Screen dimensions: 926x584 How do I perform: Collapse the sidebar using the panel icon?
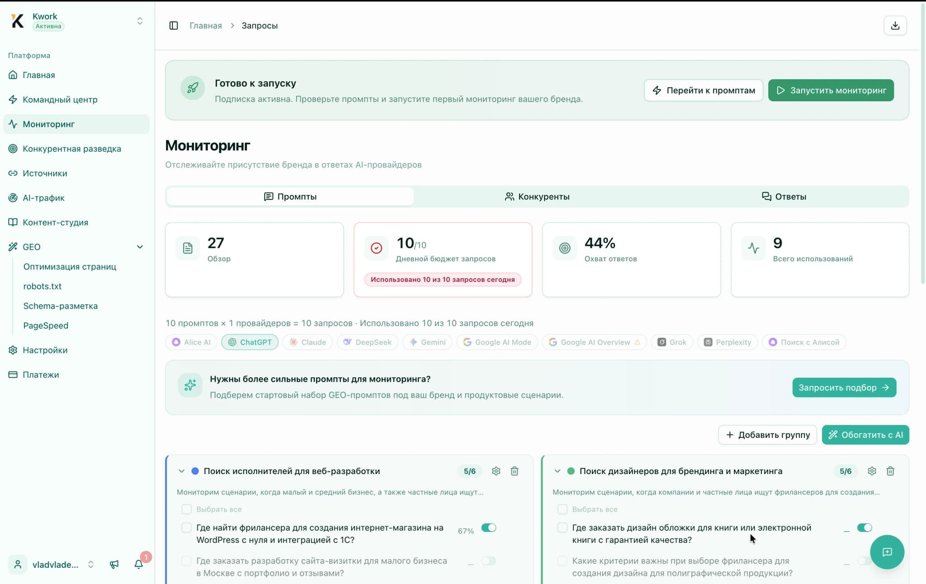174,25
